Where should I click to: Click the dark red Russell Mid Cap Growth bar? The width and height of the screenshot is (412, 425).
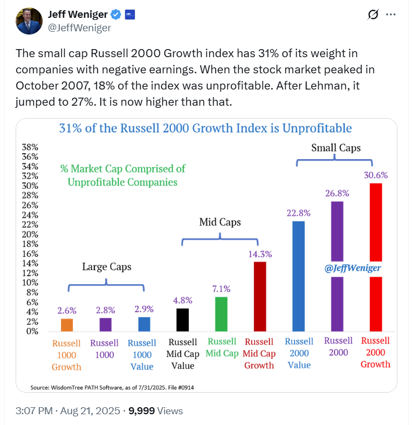[x=260, y=296]
